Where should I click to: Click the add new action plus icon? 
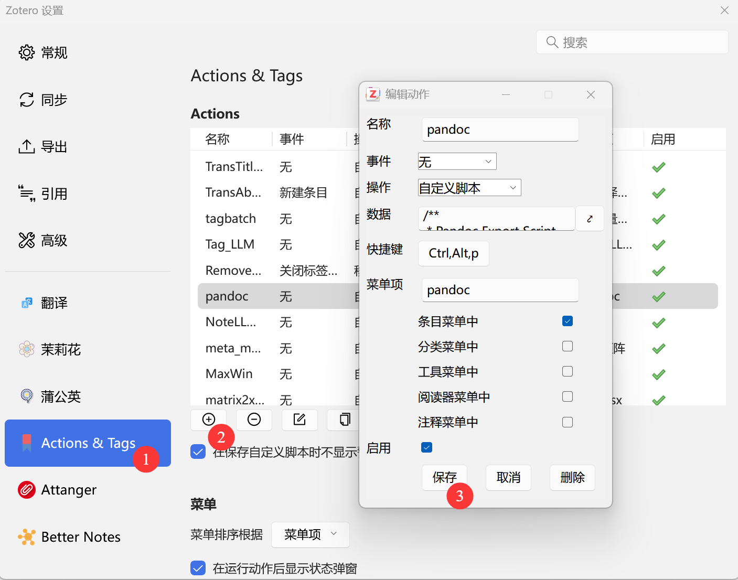pos(209,420)
